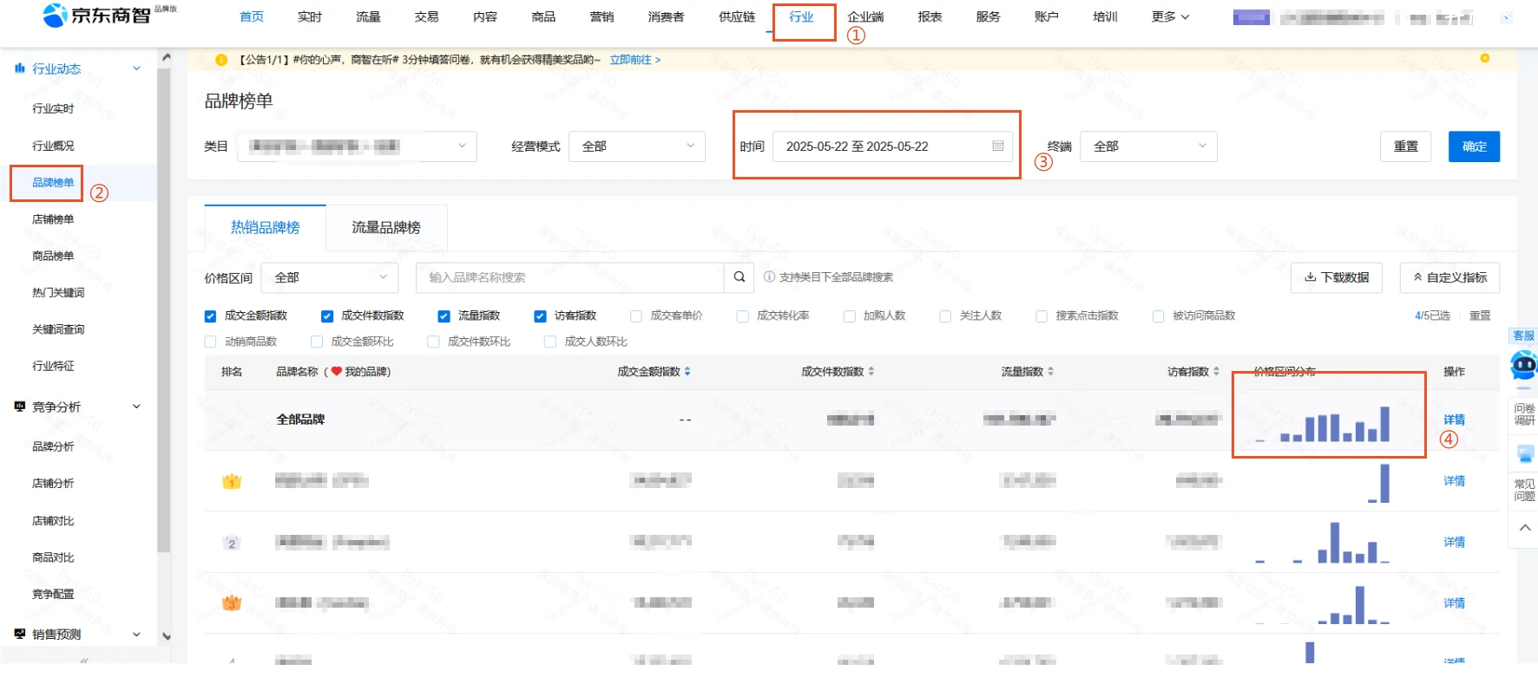
Task: Open the date picker calendar icon
Action: [x=998, y=146]
